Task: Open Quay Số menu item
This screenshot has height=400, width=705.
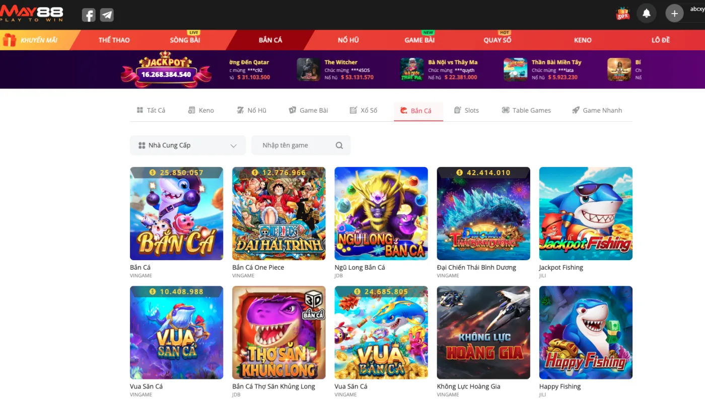Action: [498, 40]
